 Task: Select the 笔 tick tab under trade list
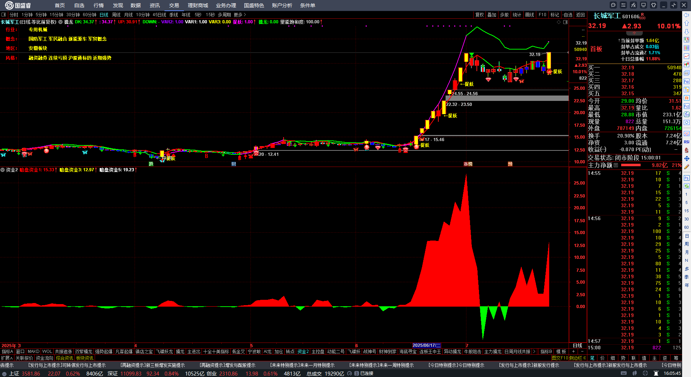coord(592,358)
